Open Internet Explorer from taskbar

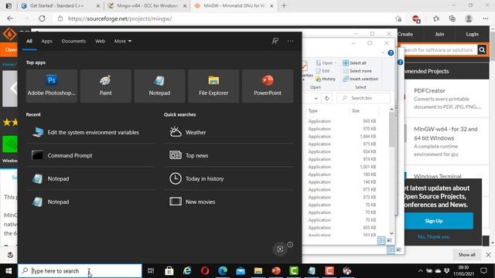187,271
